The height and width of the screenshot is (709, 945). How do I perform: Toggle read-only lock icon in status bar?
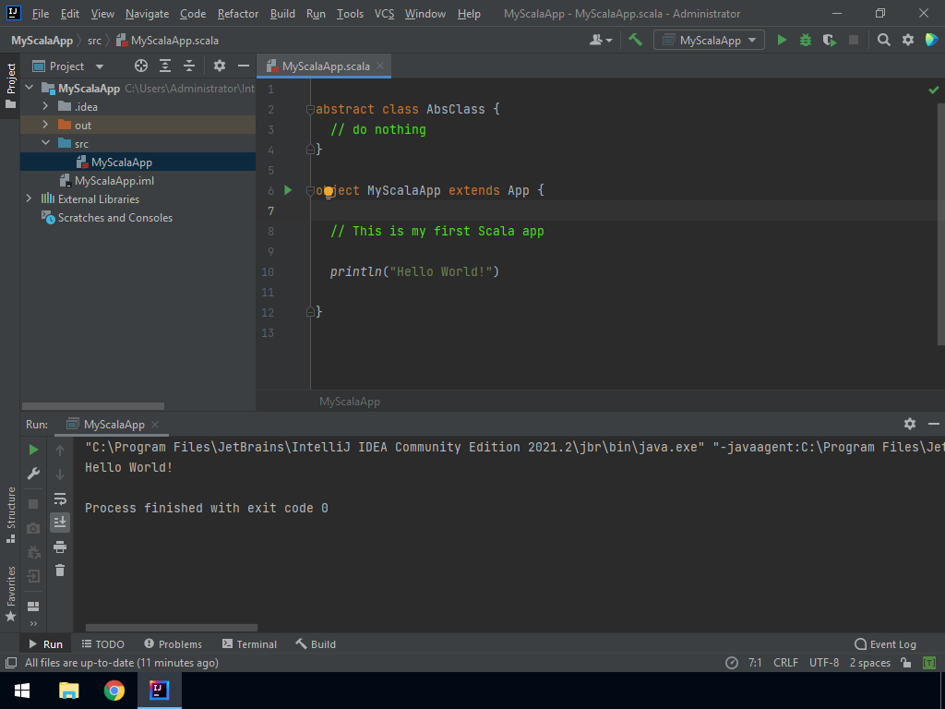[x=906, y=663]
